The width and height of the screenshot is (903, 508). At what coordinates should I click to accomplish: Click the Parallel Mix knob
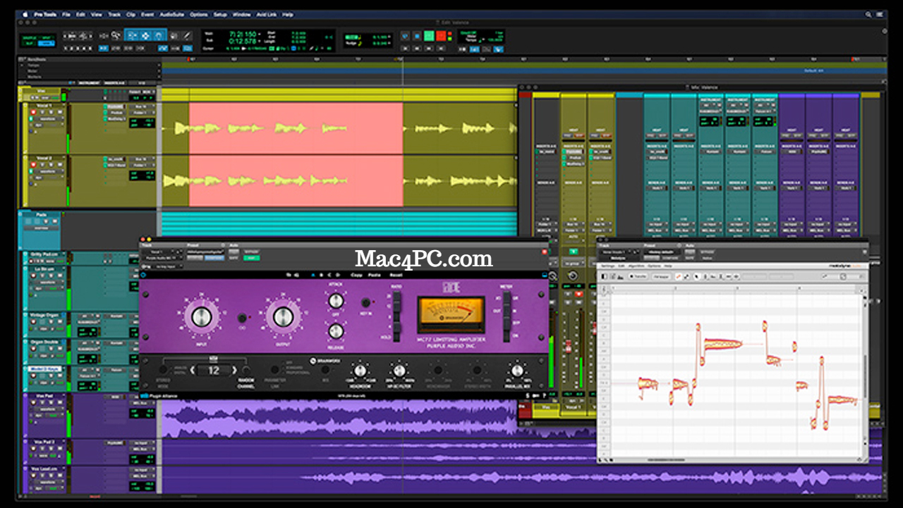point(517,370)
